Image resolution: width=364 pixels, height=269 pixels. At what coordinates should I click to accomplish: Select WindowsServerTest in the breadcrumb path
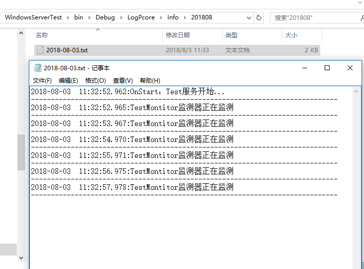(x=33, y=17)
